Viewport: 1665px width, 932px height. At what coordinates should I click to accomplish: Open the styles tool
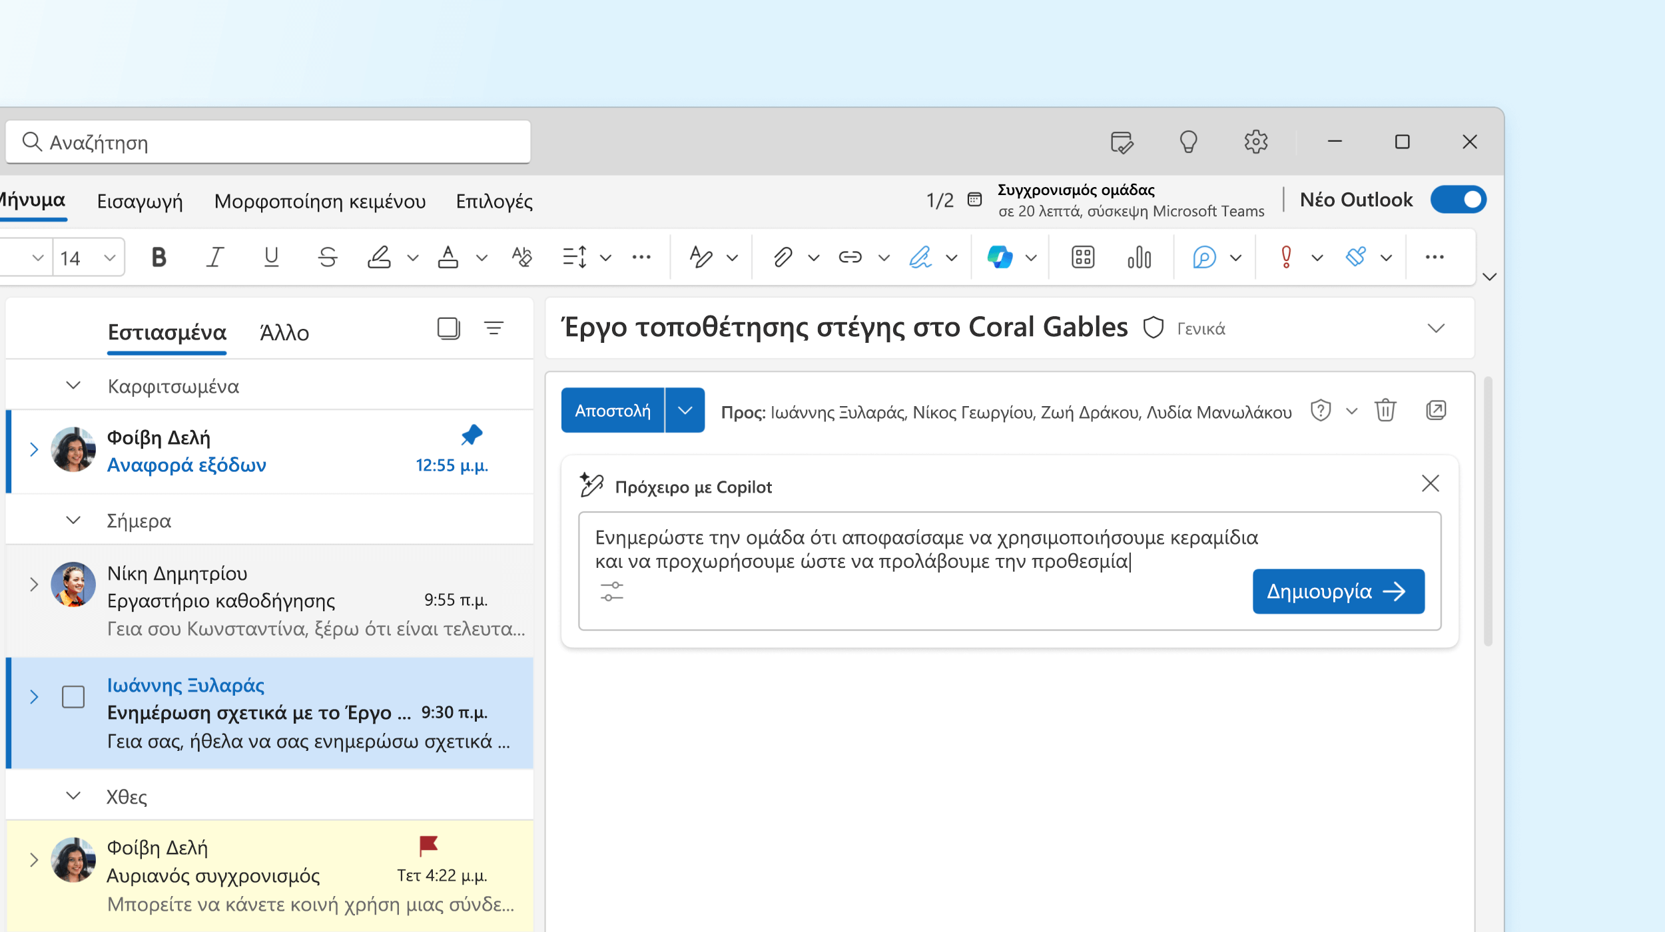coord(701,257)
